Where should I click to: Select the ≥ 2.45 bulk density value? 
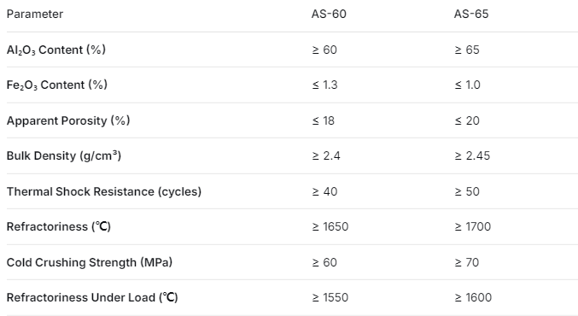472,155
